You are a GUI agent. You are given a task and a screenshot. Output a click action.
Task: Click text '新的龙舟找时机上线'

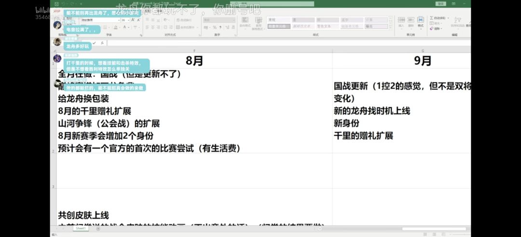pos(372,111)
